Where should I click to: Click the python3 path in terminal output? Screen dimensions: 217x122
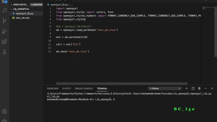89,94
